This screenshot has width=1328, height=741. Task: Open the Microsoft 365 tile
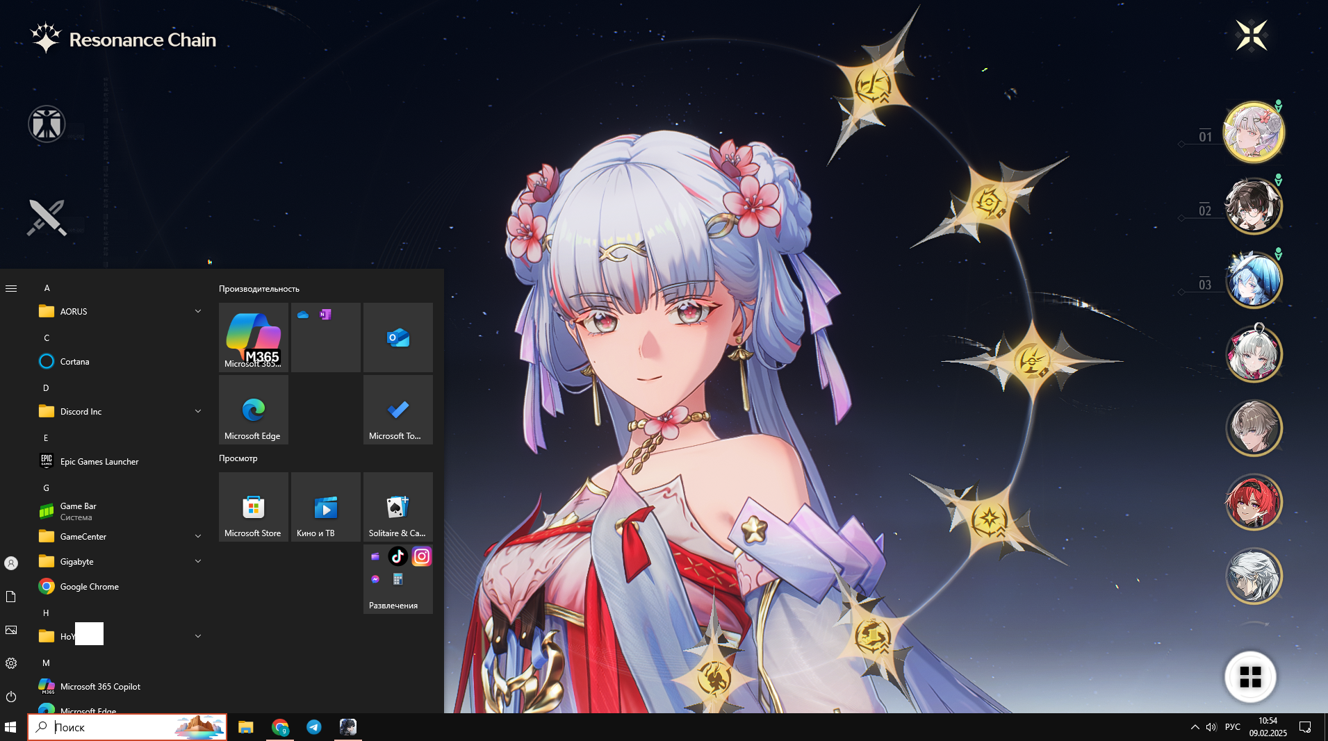click(253, 338)
